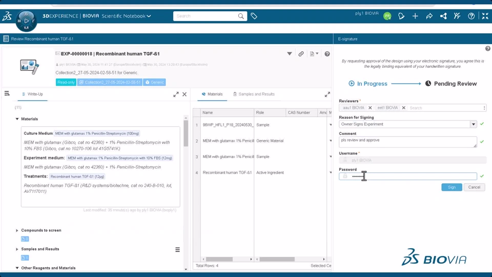492x277 pixels.
Task: Sort by CAS Number column header
Action: 301,112
